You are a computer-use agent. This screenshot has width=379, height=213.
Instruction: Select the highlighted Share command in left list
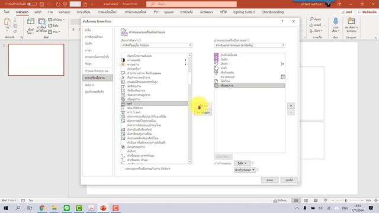155,104
